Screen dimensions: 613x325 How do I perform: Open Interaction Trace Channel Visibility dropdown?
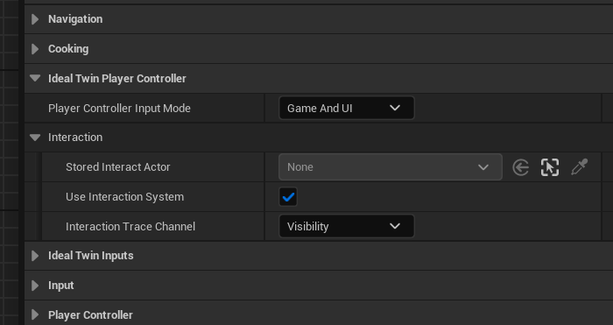347,226
